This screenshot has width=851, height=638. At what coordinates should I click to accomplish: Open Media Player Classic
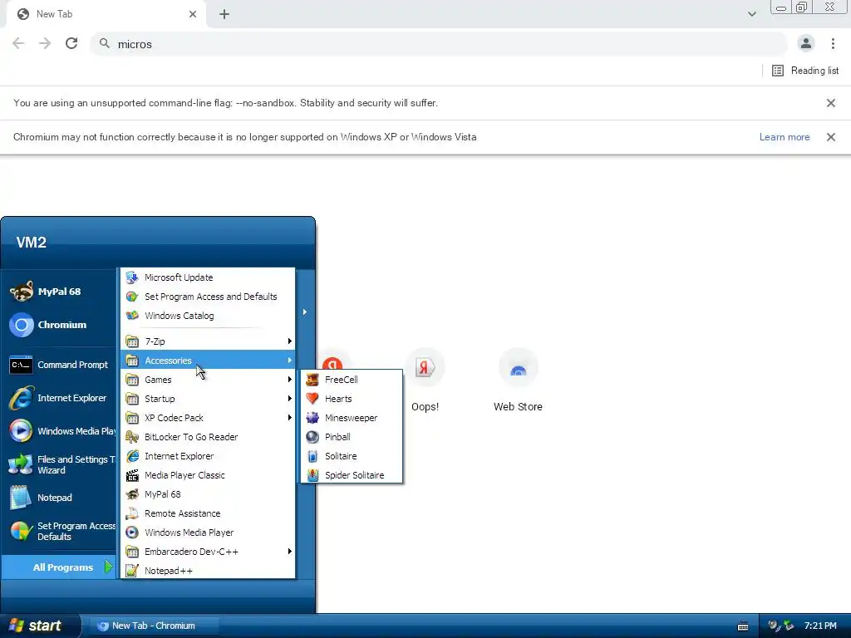tap(208, 475)
